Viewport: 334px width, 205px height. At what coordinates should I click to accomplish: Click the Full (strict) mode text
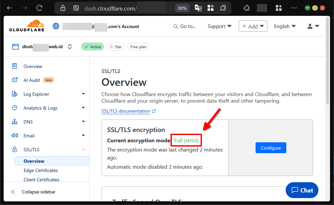[186, 140]
